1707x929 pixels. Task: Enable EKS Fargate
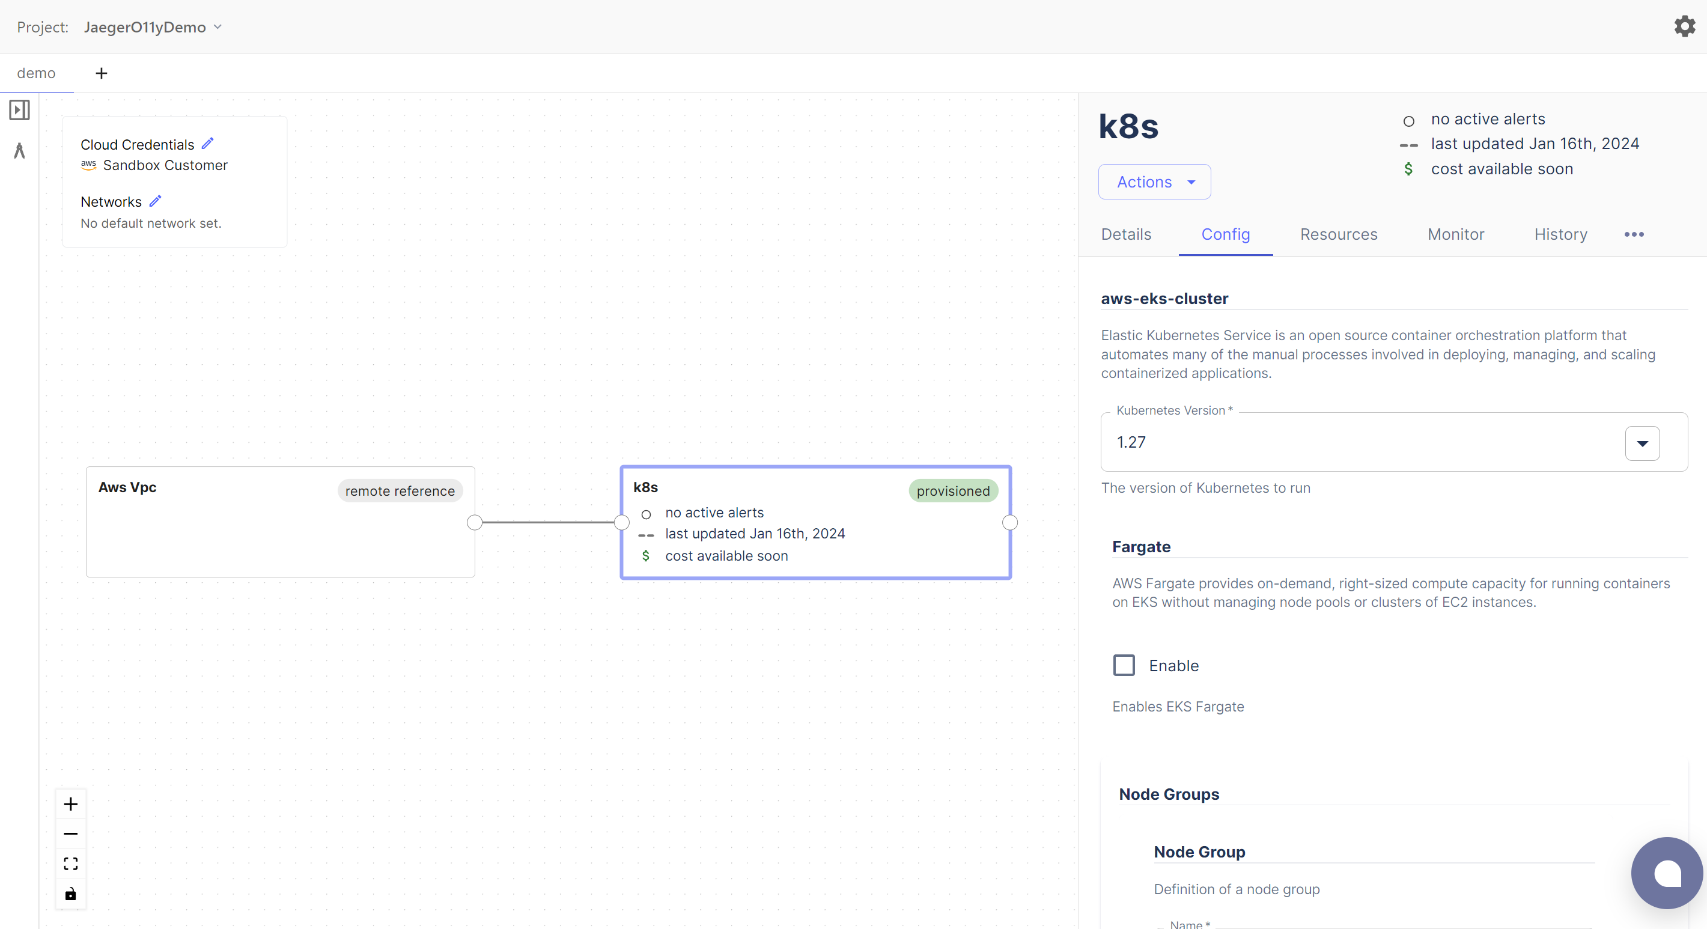point(1124,665)
